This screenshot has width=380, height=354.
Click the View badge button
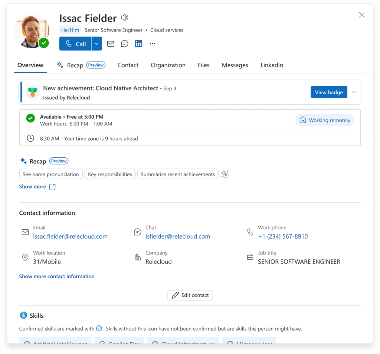(329, 92)
